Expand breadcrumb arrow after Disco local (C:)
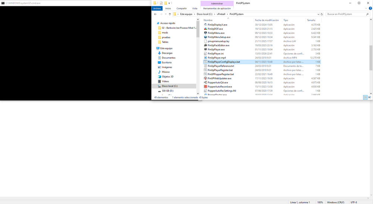Image resolution: width=373 pixels, height=204 pixels. click(214, 14)
